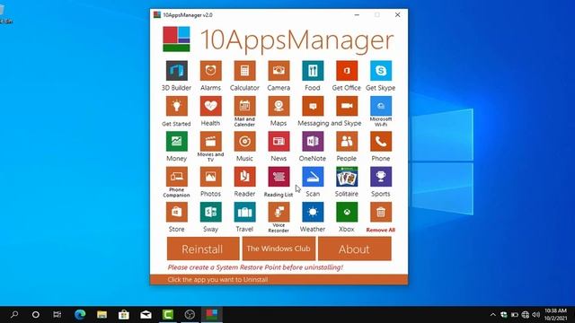Select the Music app tile
The image size is (575, 323).
click(x=244, y=142)
